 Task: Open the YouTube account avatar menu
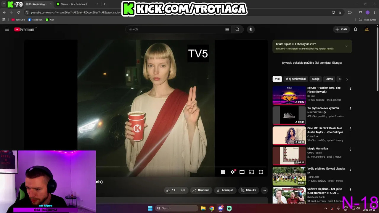coord(367,29)
